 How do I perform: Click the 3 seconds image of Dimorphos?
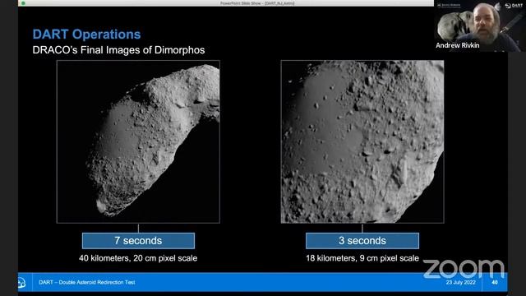pos(362,141)
